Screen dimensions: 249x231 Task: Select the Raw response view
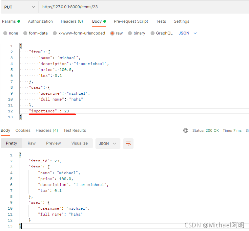[31, 143]
